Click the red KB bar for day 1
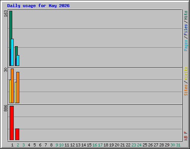 pos(12,123)
